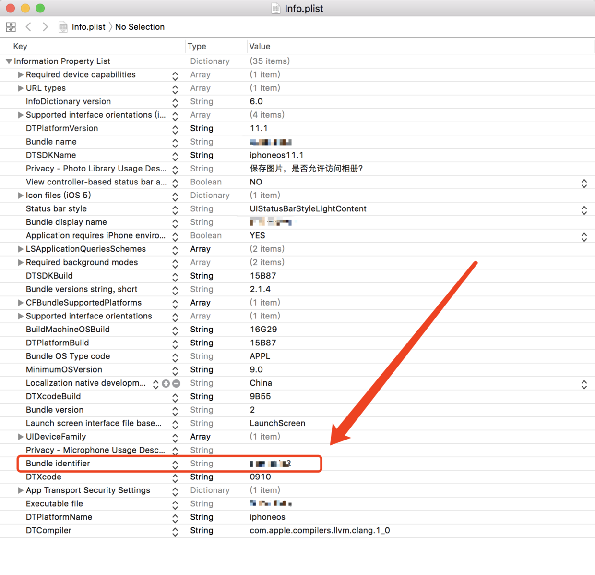Expand UIDeviceFamily array
The width and height of the screenshot is (595, 575).
(21, 437)
